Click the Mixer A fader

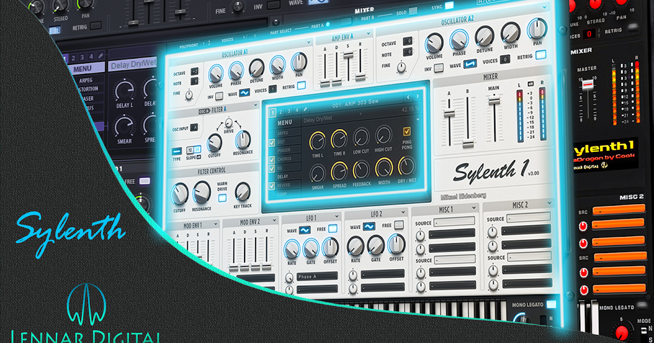click(x=450, y=113)
